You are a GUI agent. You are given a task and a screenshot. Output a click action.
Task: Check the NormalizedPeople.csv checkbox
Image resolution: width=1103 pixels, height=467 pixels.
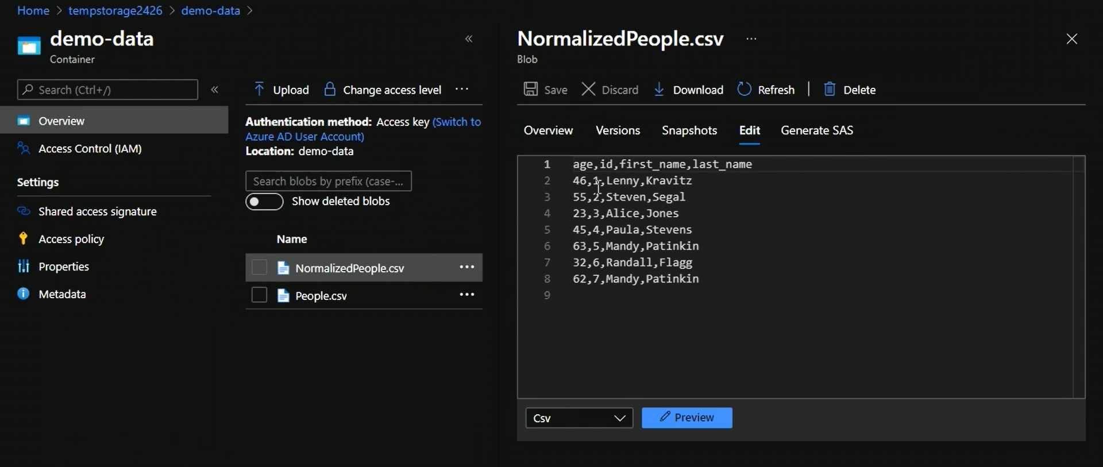pos(259,268)
